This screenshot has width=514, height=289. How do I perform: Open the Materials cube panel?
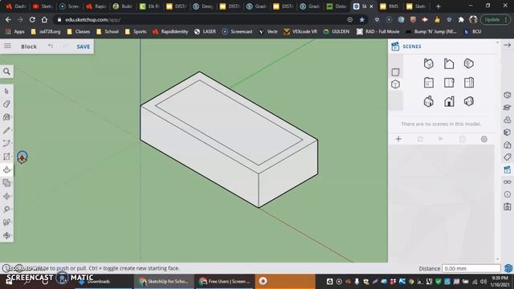tap(508, 132)
